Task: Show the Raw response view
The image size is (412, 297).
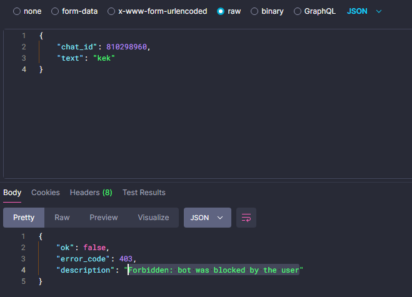Action: 62,218
